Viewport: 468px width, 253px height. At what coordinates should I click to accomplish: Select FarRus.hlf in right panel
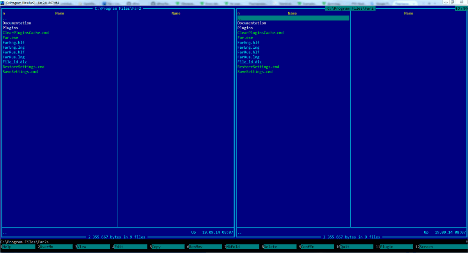click(x=248, y=52)
